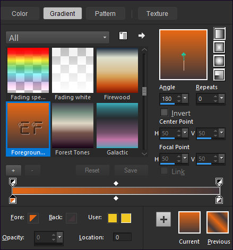
Task: Select the Fore color swatch
Action: pos(33,218)
